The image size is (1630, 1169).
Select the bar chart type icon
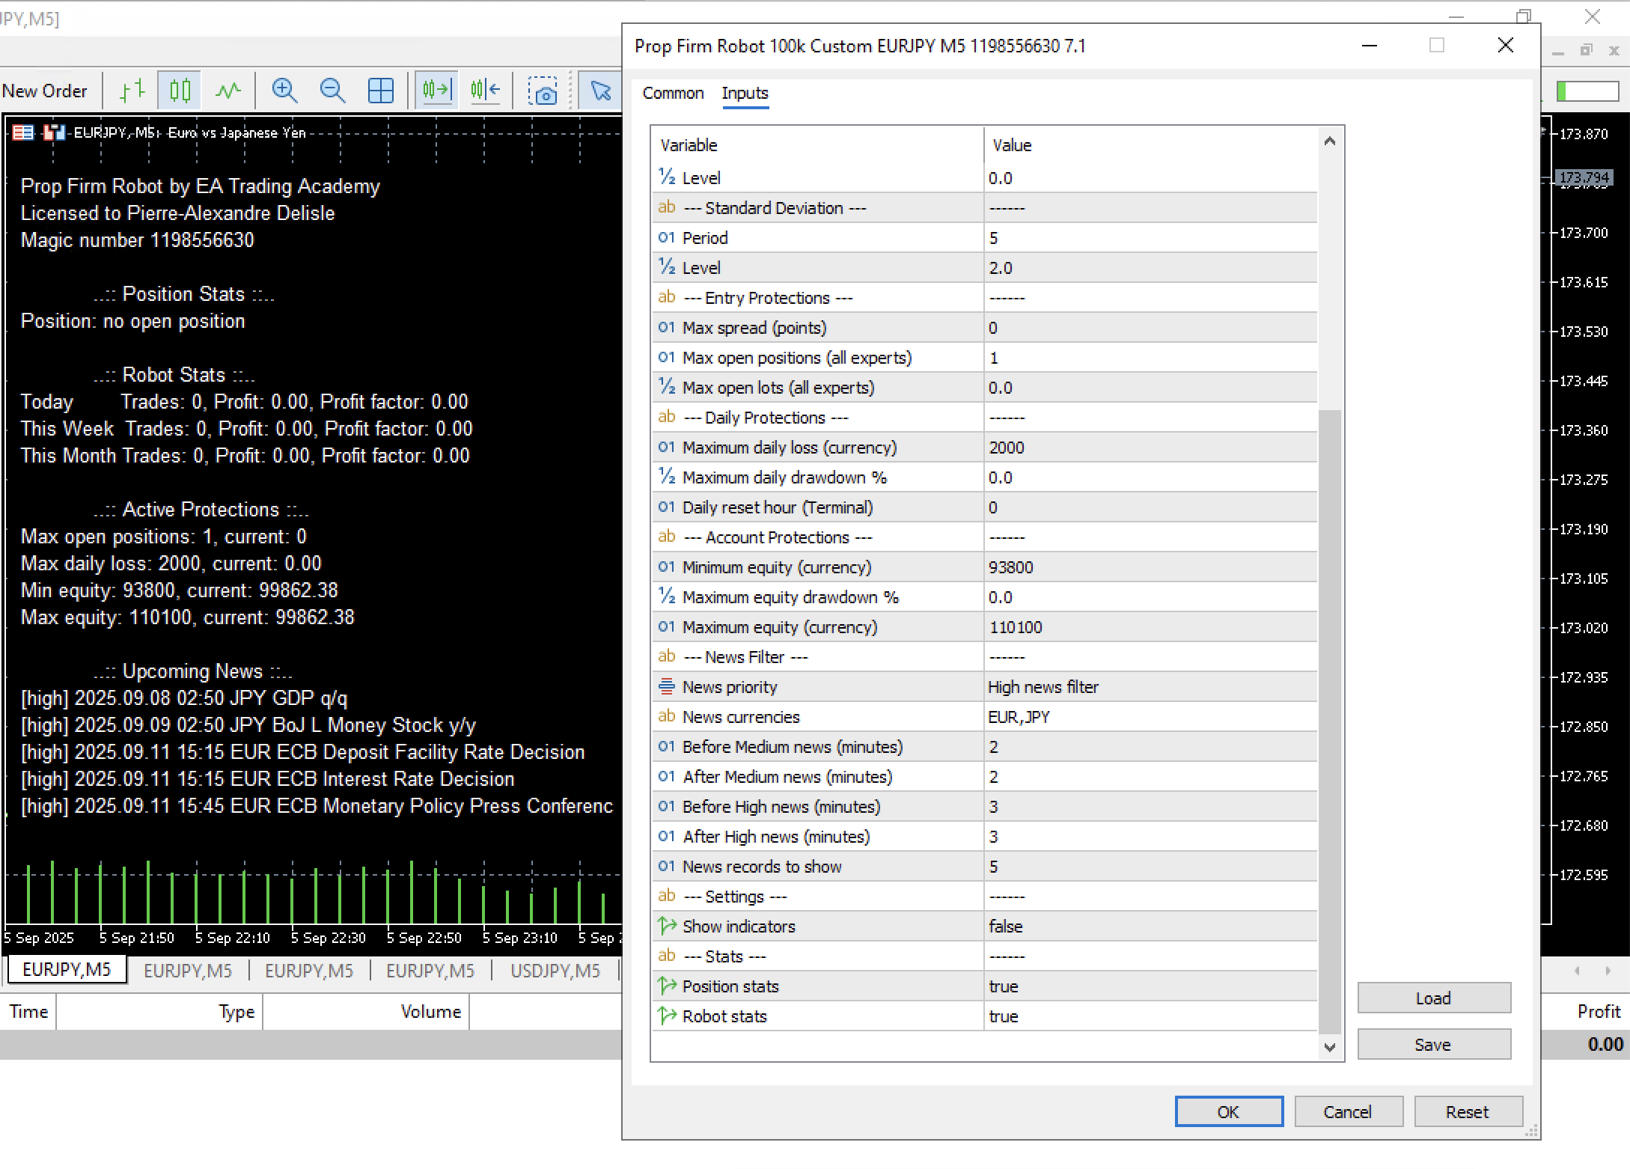132,91
